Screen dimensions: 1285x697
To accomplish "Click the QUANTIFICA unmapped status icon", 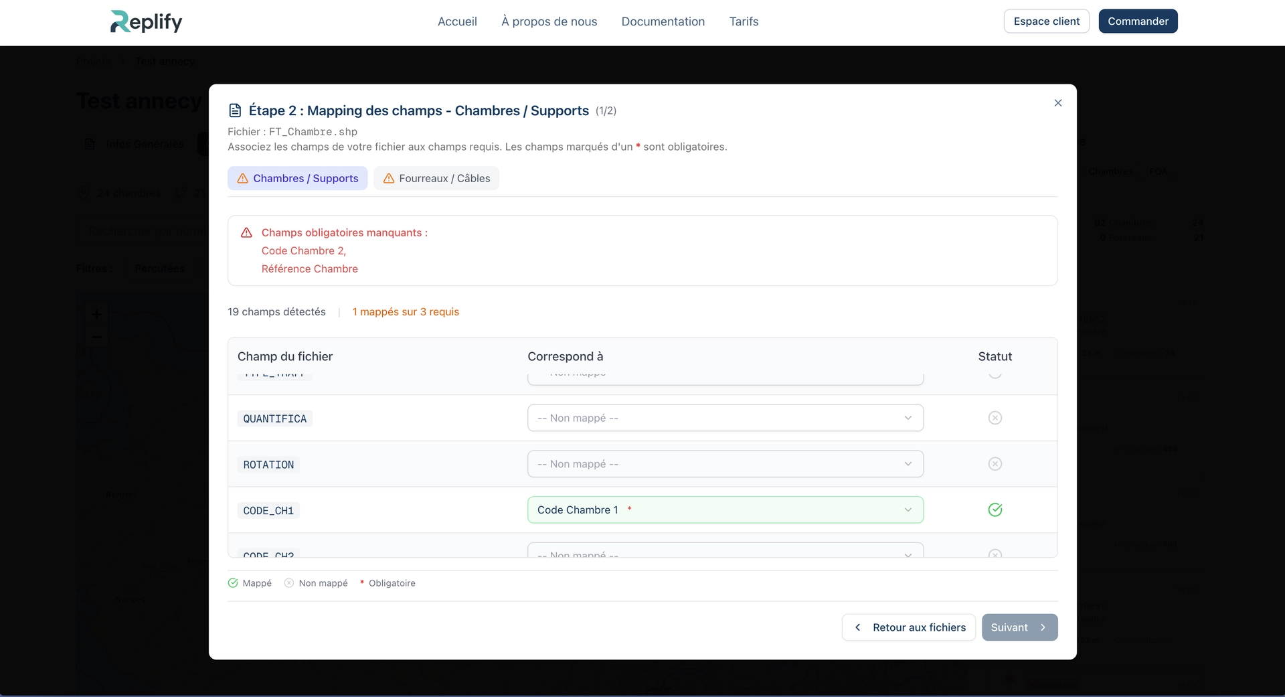I will click(x=995, y=418).
